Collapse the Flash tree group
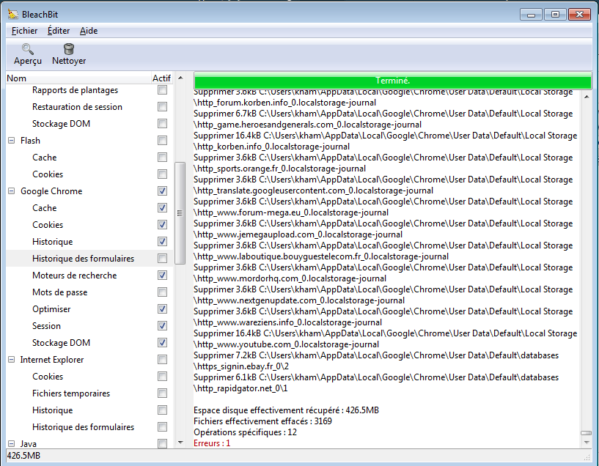This screenshot has height=466, width=599. point(11,141)
